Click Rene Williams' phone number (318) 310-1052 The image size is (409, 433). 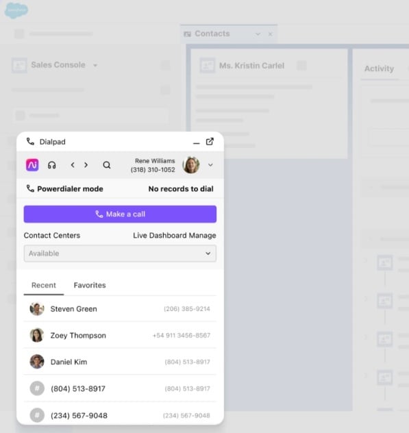153,169
